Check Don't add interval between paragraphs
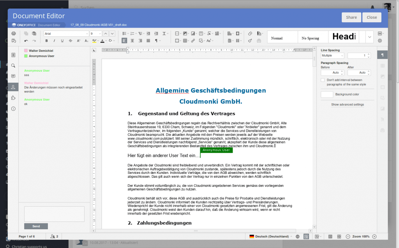This screenshot has height=248, width=399. (x=323, y=80)
